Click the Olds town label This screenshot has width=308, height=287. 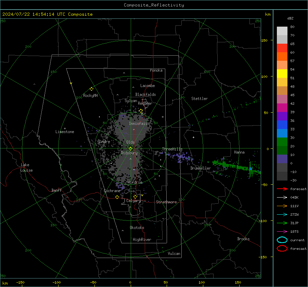(130, 142)
